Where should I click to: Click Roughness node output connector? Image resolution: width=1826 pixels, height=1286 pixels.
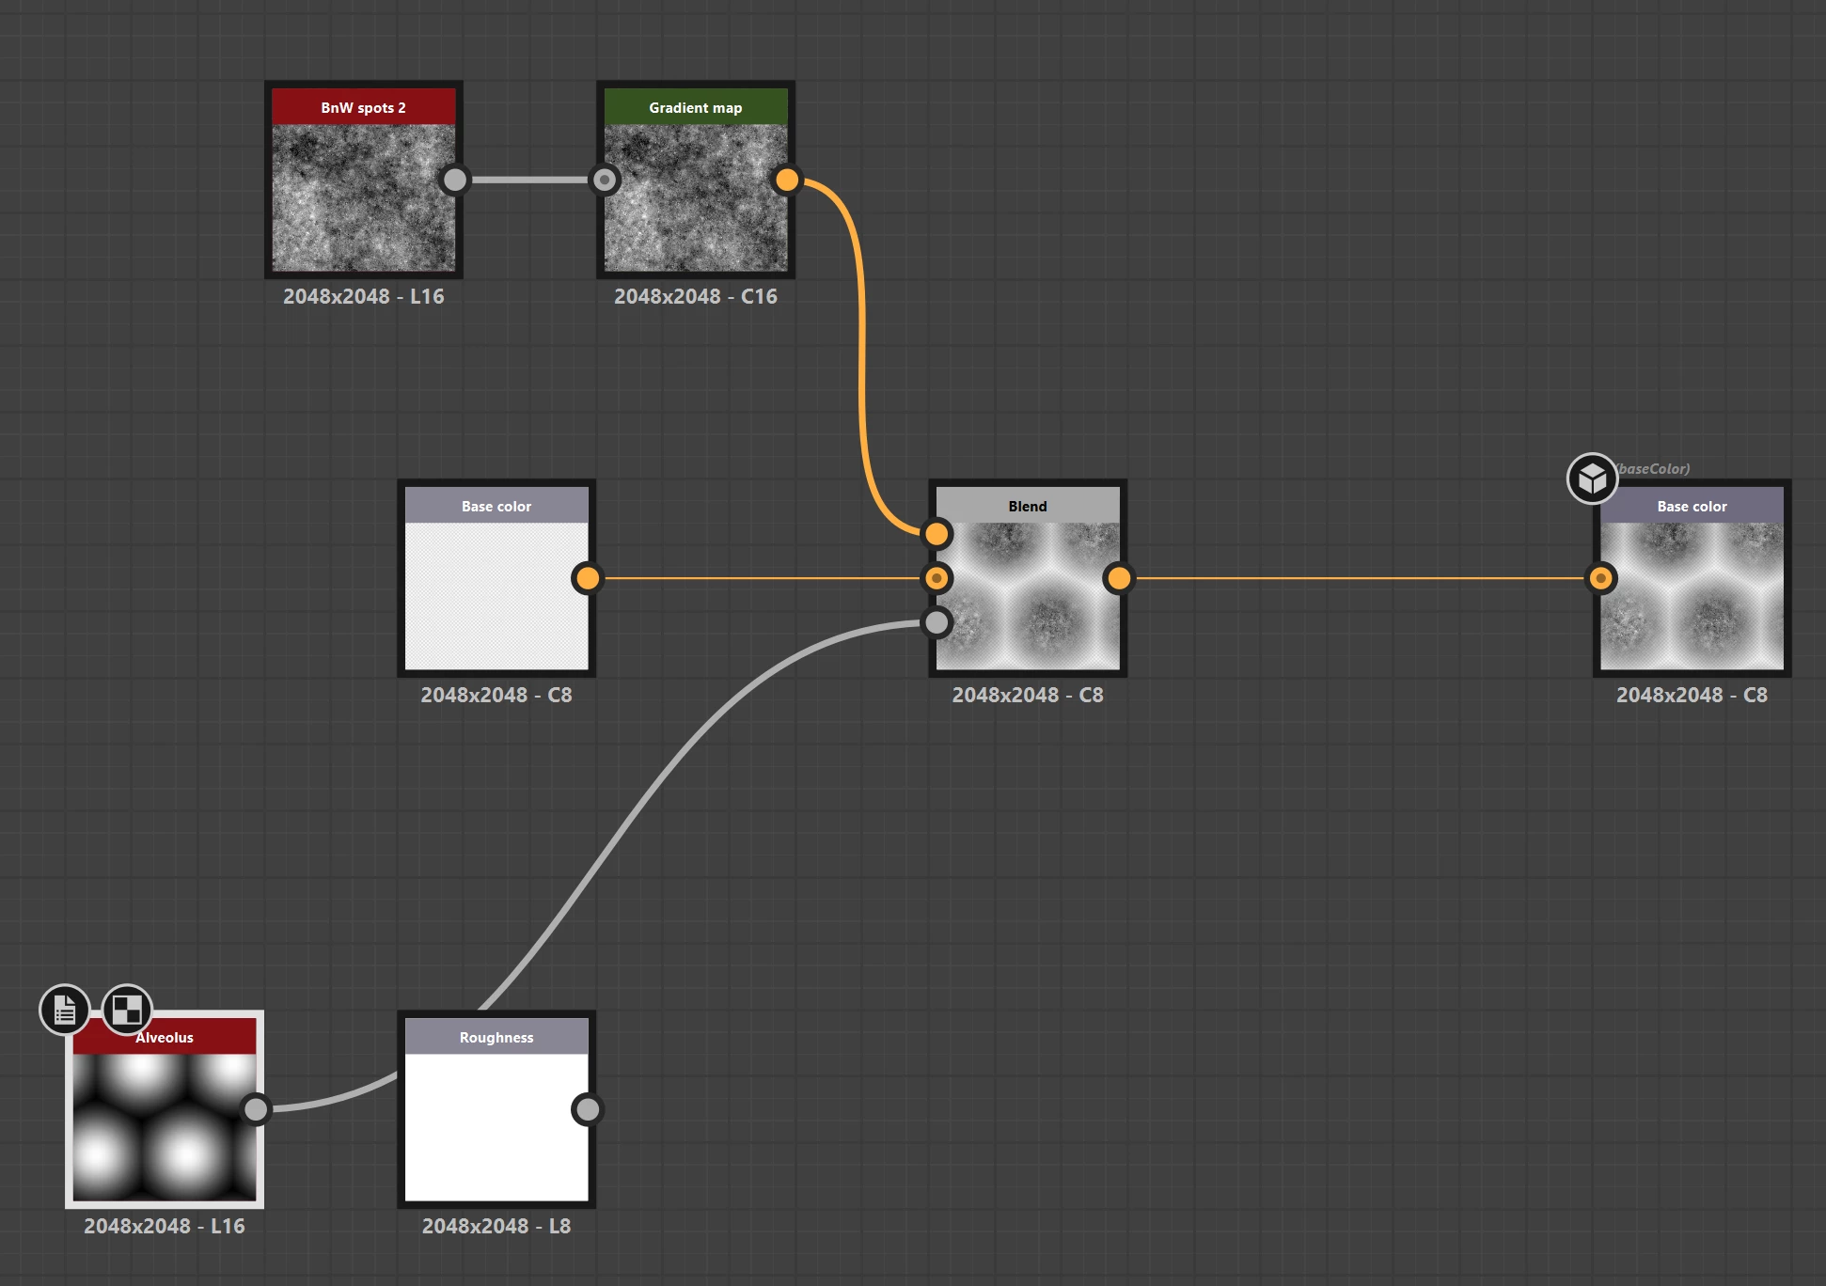pyautogui.click(x=588, y=1109)
